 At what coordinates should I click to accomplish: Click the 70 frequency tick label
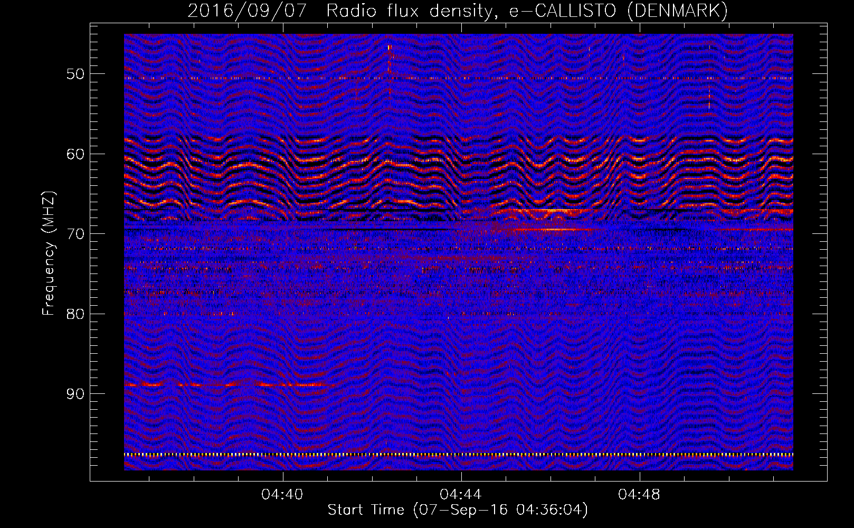tap(75, 234)
